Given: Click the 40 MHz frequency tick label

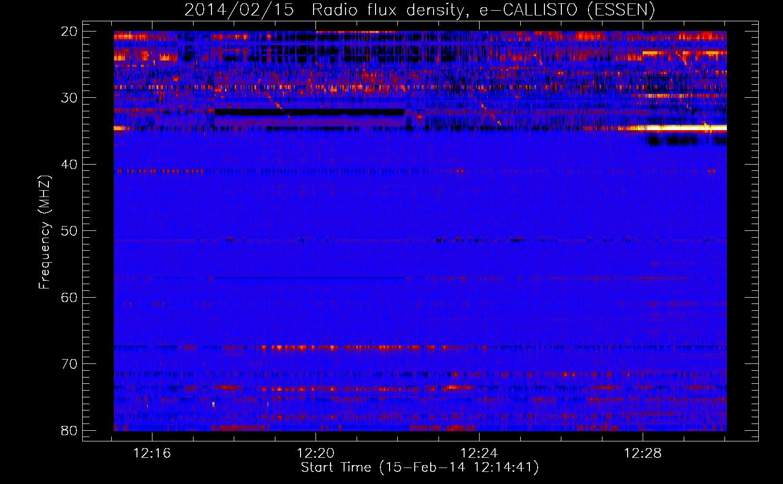Looking at the screenshot, I should tap(69, 165).
